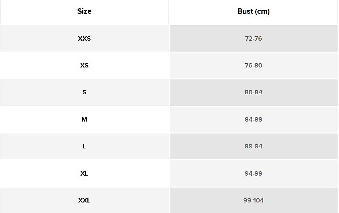
Task: Click the (cm) unit label in header
Action: click(x=262, y=11)
